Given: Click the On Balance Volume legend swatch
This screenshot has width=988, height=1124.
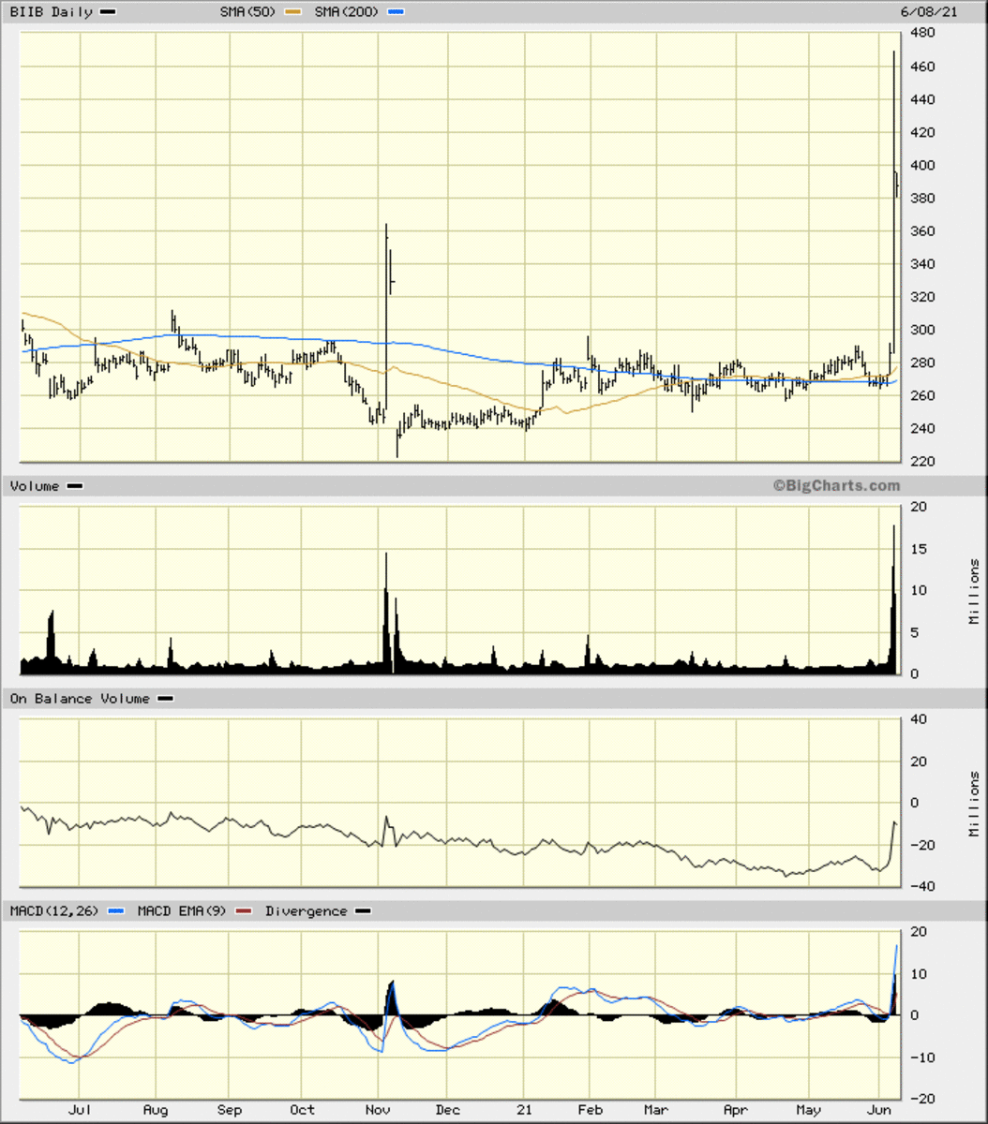Looking at the screenshot, I should pyautogui.click(x=165, y=699).
